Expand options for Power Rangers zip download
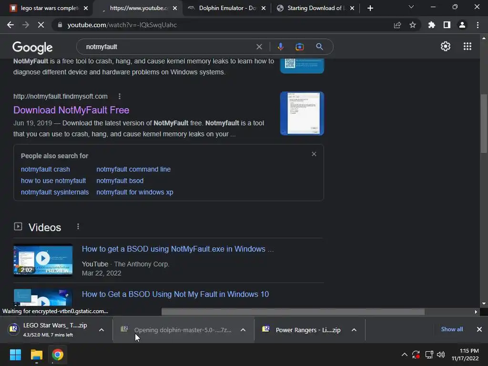Viewport: 488px width, 366px height. coord(354,330)
